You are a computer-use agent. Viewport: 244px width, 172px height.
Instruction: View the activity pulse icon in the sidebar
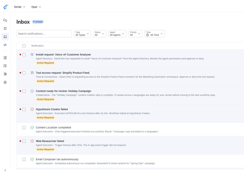5,45
